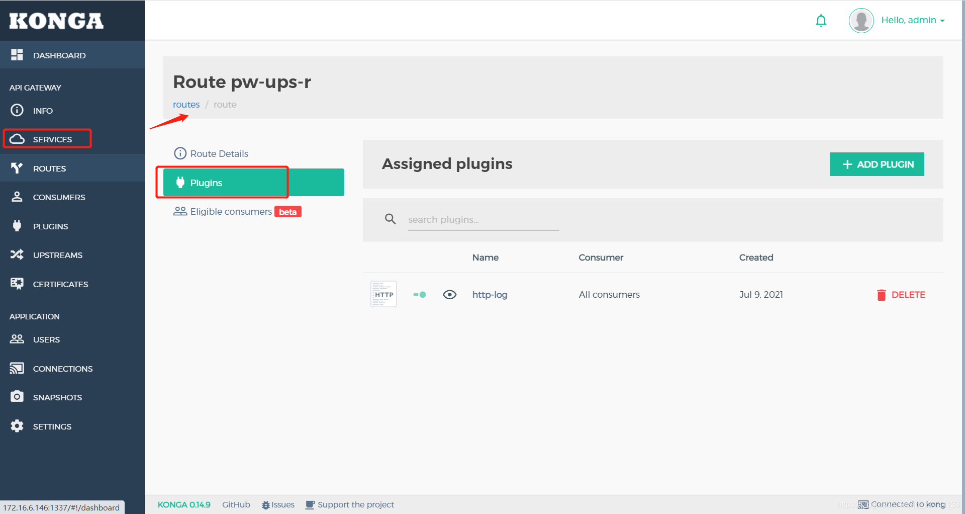Go to ROUTES in the sidebar

point(72,168)
